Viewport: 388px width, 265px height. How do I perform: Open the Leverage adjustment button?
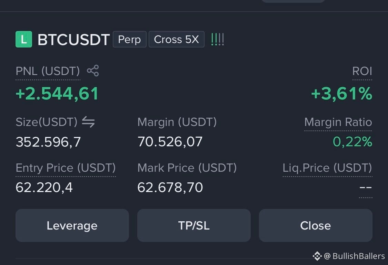click(x=72, y=225)
